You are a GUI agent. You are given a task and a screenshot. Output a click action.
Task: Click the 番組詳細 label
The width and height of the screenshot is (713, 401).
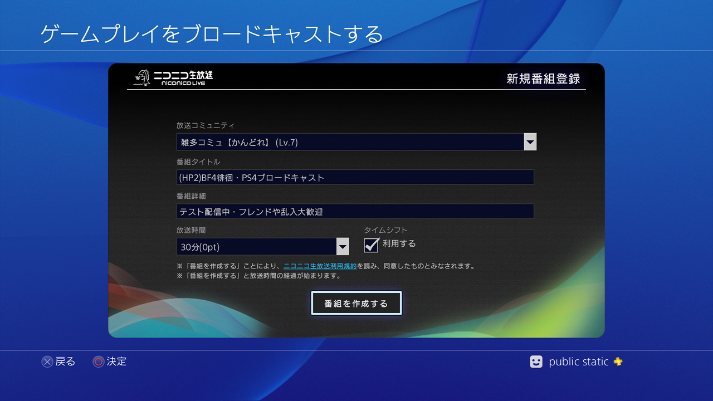point(191,196)
